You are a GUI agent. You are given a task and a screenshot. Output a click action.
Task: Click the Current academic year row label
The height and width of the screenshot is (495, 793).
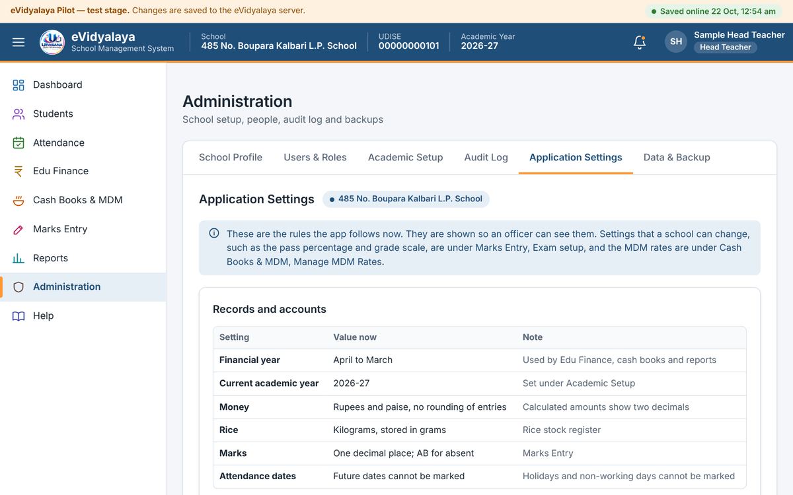pos(269,383)
